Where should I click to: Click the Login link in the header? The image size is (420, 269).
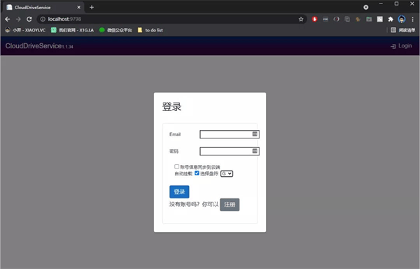point(401,46)
